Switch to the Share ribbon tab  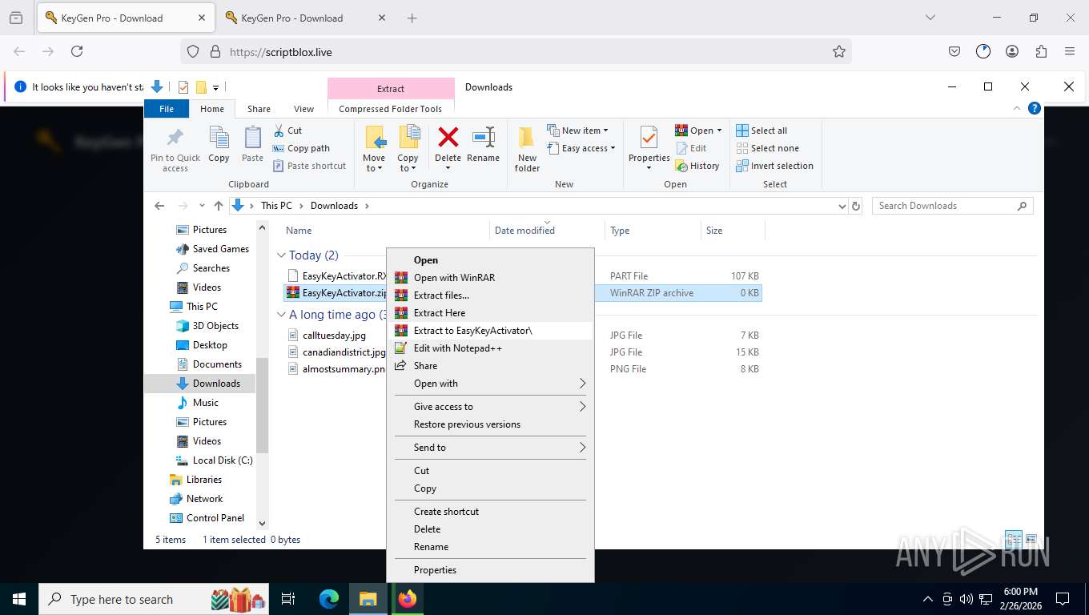(259, 109)
